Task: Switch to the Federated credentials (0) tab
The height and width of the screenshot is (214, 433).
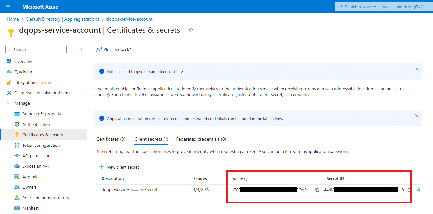Action: 201,139
